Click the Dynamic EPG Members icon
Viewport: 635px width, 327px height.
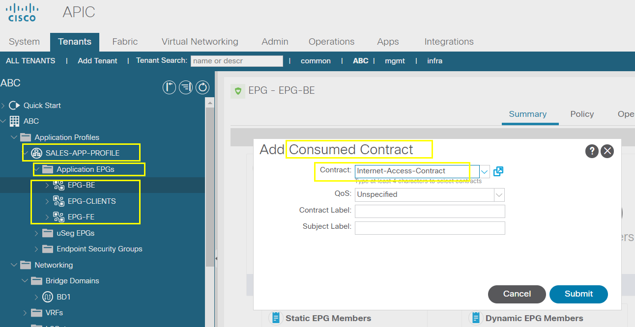(476, 318)
